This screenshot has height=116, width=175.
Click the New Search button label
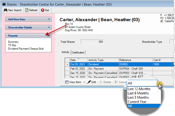click(x=15, y=10)
